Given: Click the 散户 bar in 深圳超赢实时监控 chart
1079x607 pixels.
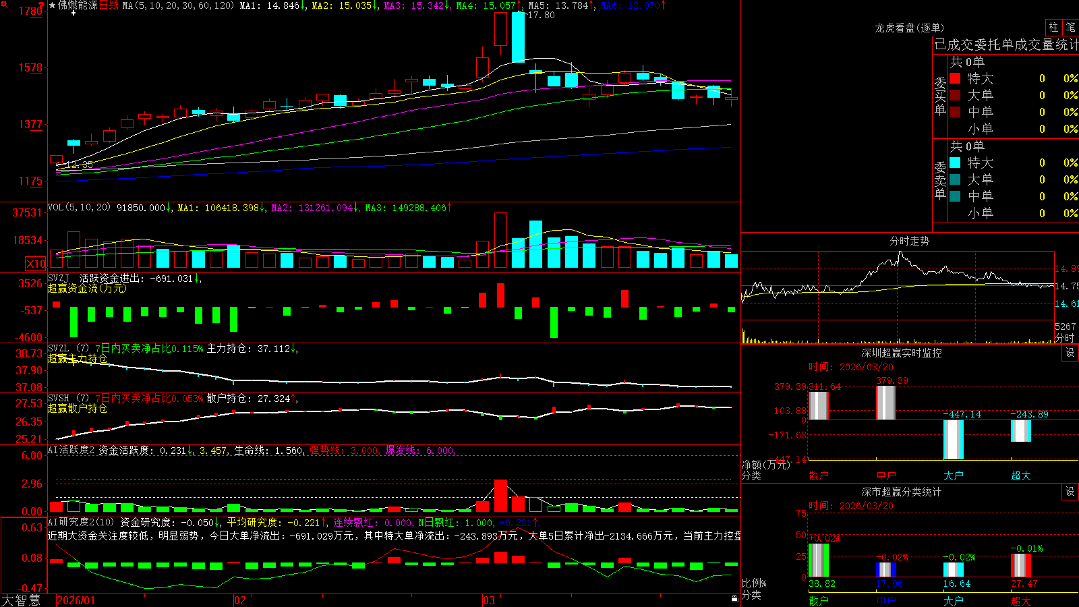Looking at the screenshot, I should coord(818,406).
